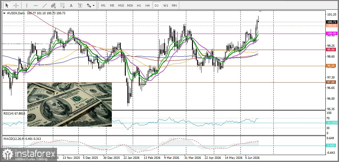Image resolution: width=339 pixels, height=162 pixels.
Task: Click the 9 Mar 2026 date label
Action: (x=171, y=158)
